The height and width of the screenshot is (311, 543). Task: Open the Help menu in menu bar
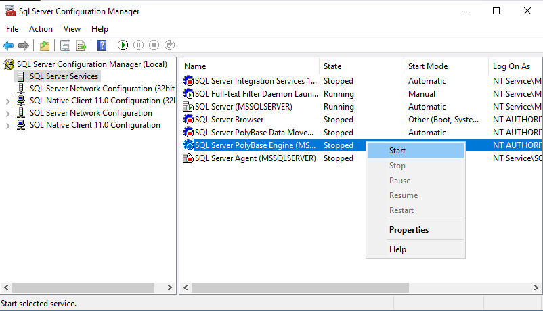click(x=100, y=29)
